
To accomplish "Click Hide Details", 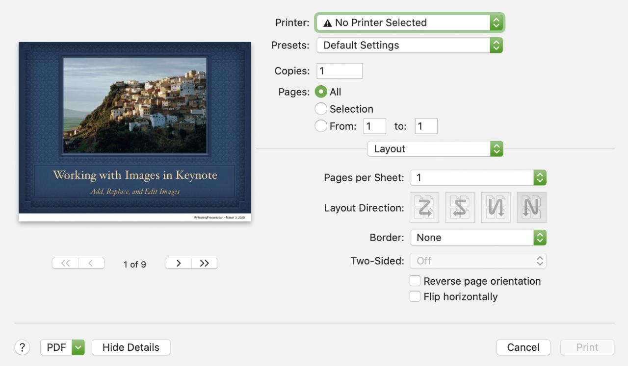I will (x=131, y=347).
